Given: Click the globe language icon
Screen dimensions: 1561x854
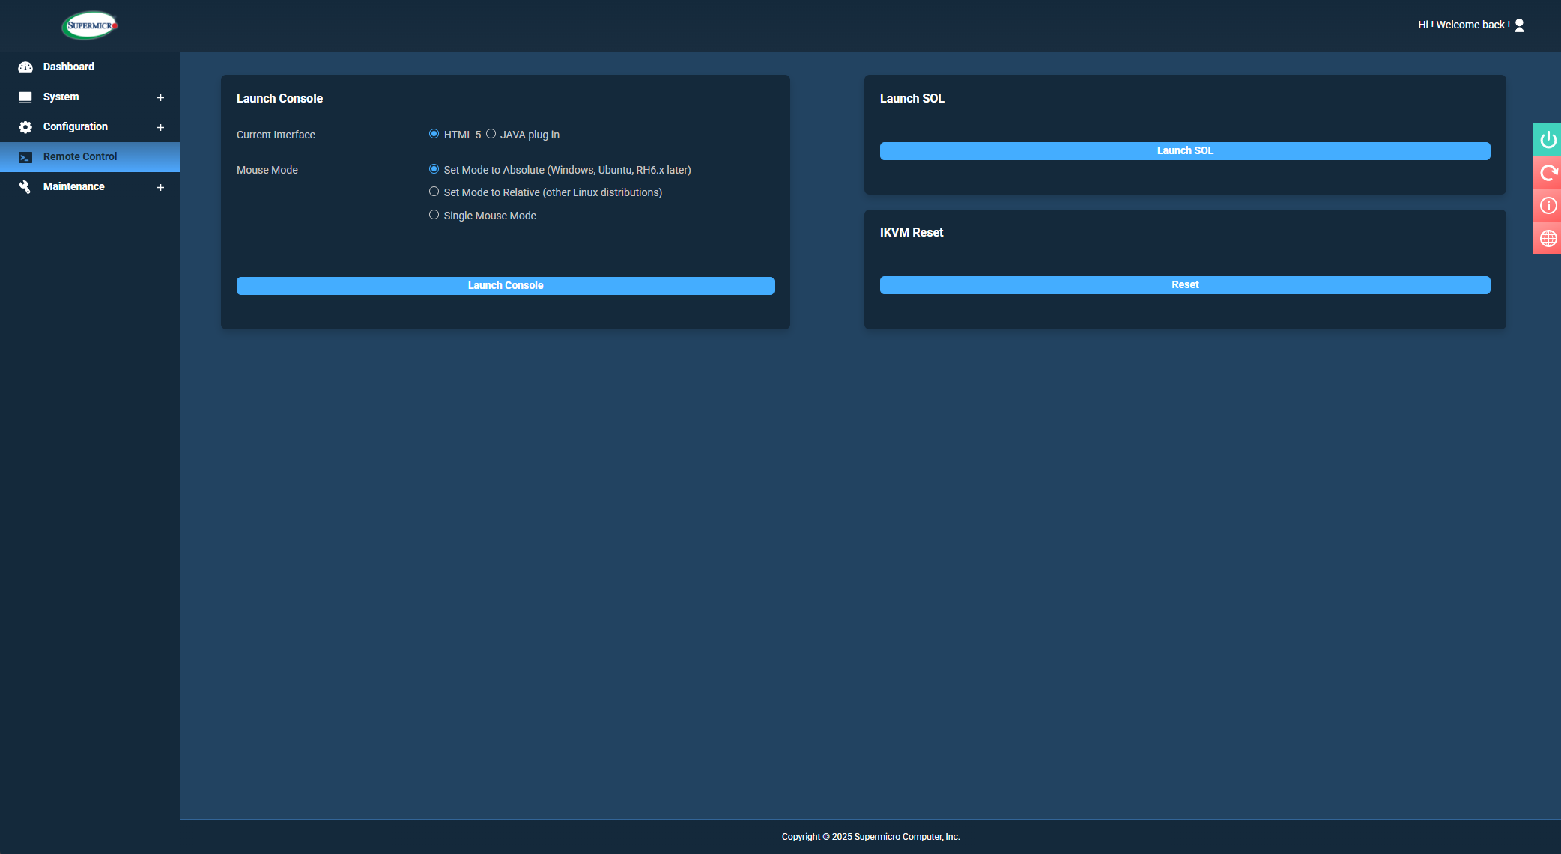Looking at the screenshot, I should 1548,239.
